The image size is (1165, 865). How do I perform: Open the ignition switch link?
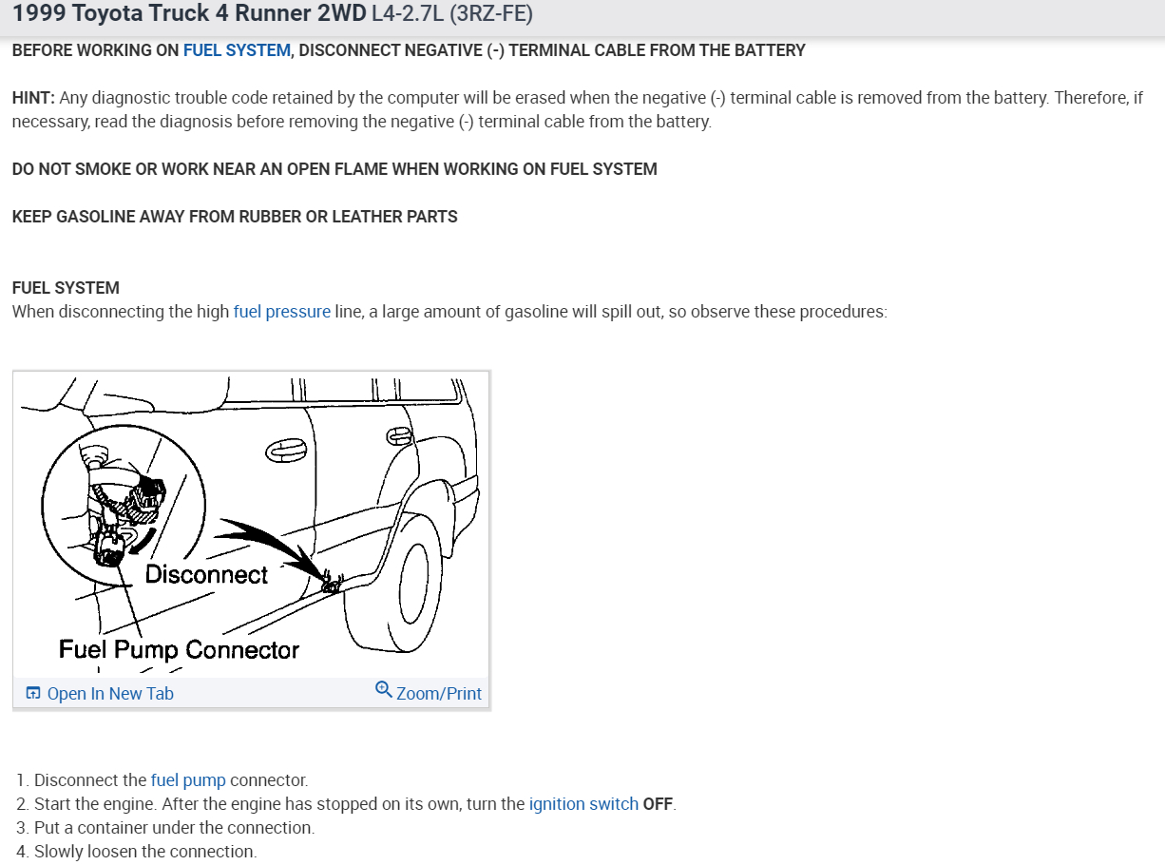tap(583, 804)
